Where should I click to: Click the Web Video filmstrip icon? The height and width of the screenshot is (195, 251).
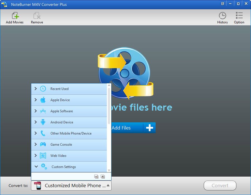coord(43,155)
